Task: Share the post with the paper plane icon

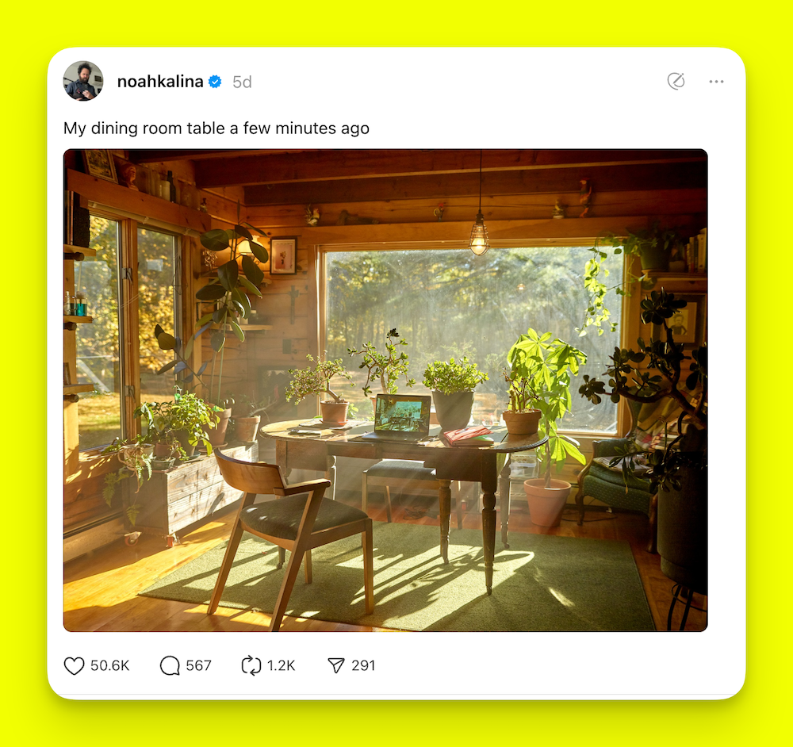Action: [x=335, y=665]
